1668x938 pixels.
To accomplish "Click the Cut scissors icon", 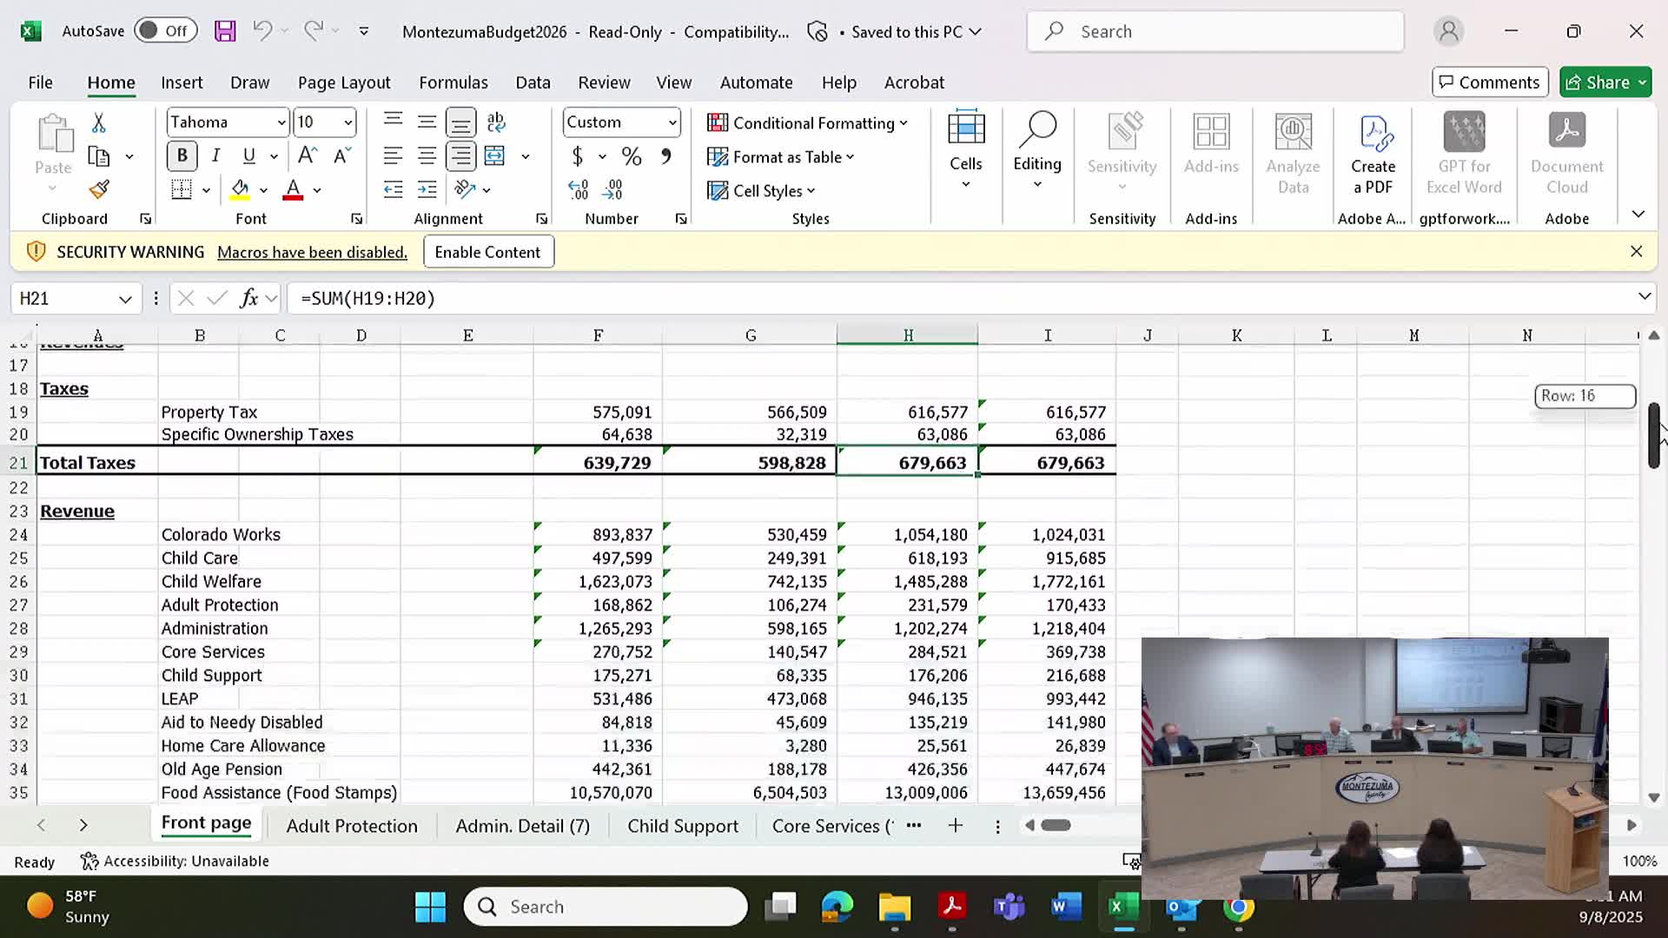I will click(x=99, y=123).
